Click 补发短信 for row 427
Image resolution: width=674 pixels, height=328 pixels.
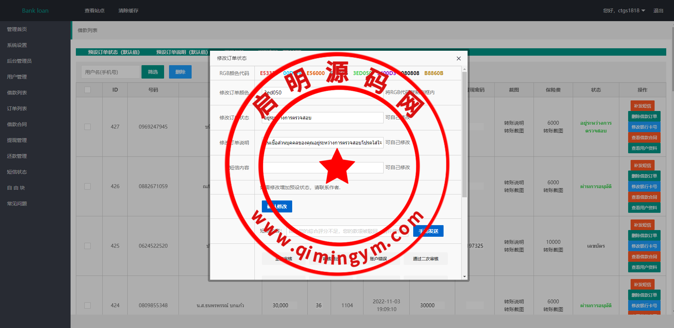pyautogui.click(x=642, y=106)
